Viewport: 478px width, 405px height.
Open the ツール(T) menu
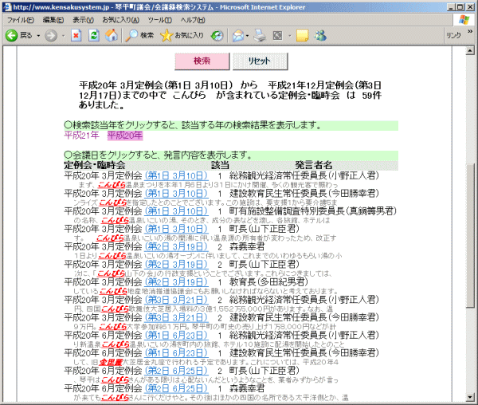tap(160, 20)
